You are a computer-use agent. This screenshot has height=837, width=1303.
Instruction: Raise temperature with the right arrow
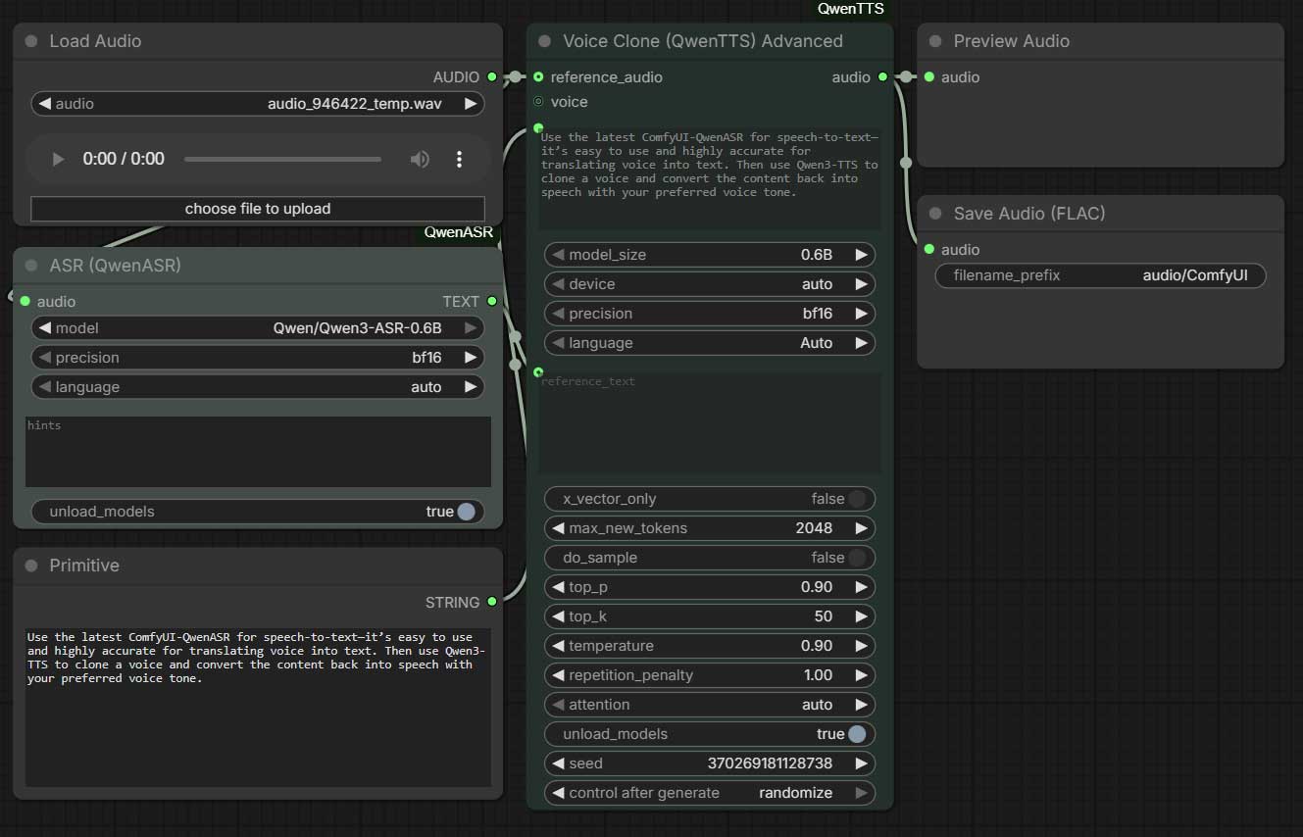pyautogui.click(x=861, y=646)
